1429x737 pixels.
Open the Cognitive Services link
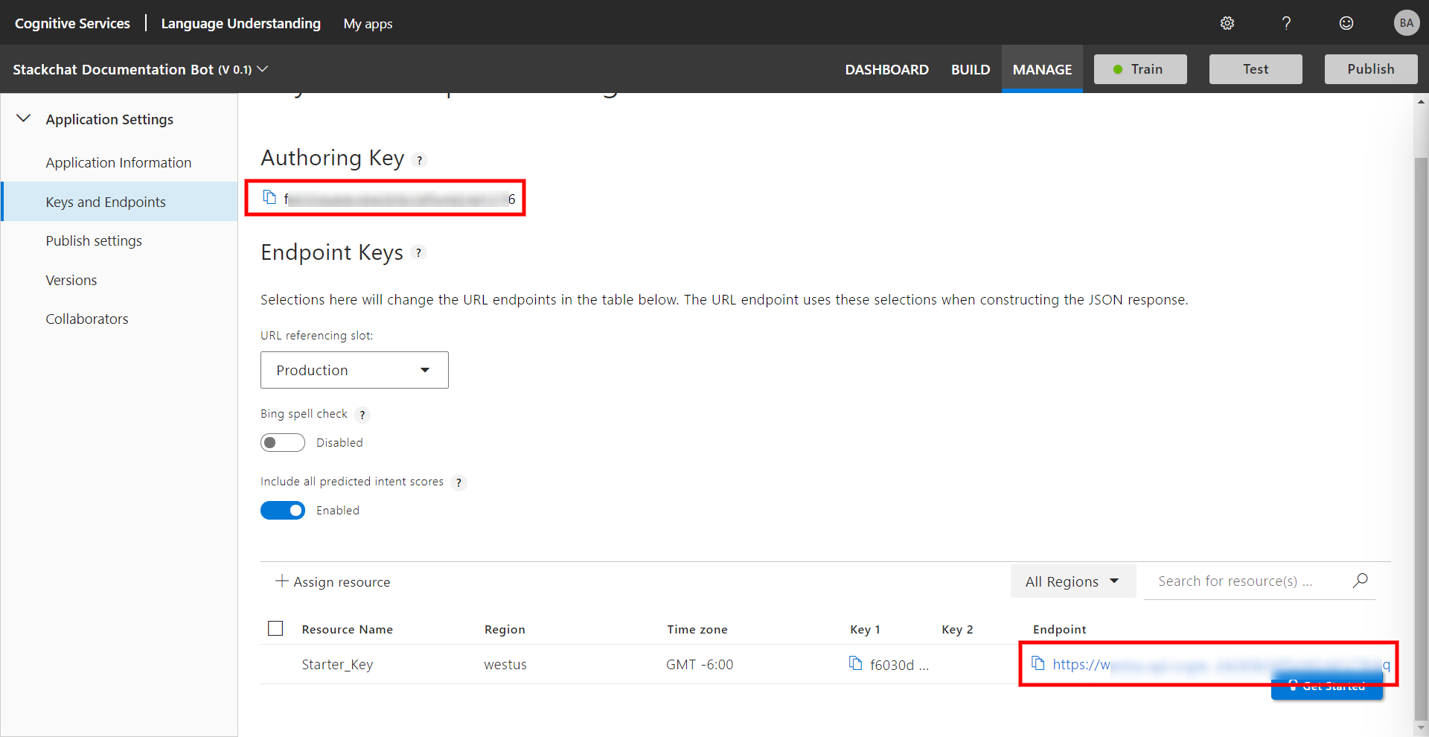click(72, 23)
